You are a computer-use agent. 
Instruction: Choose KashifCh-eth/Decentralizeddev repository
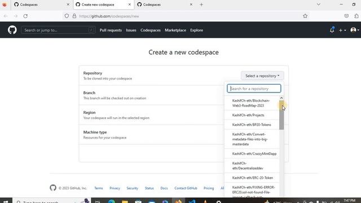click(252, 166)
